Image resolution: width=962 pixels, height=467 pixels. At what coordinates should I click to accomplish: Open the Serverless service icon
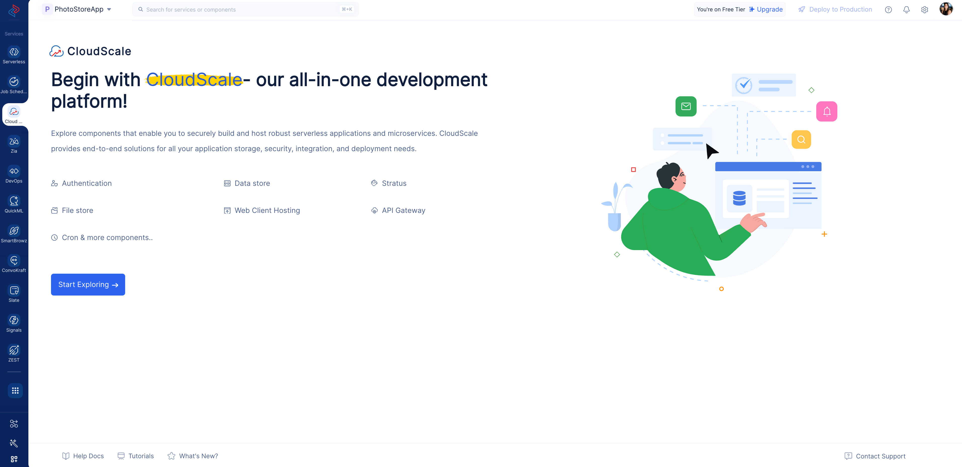point(14,52)
